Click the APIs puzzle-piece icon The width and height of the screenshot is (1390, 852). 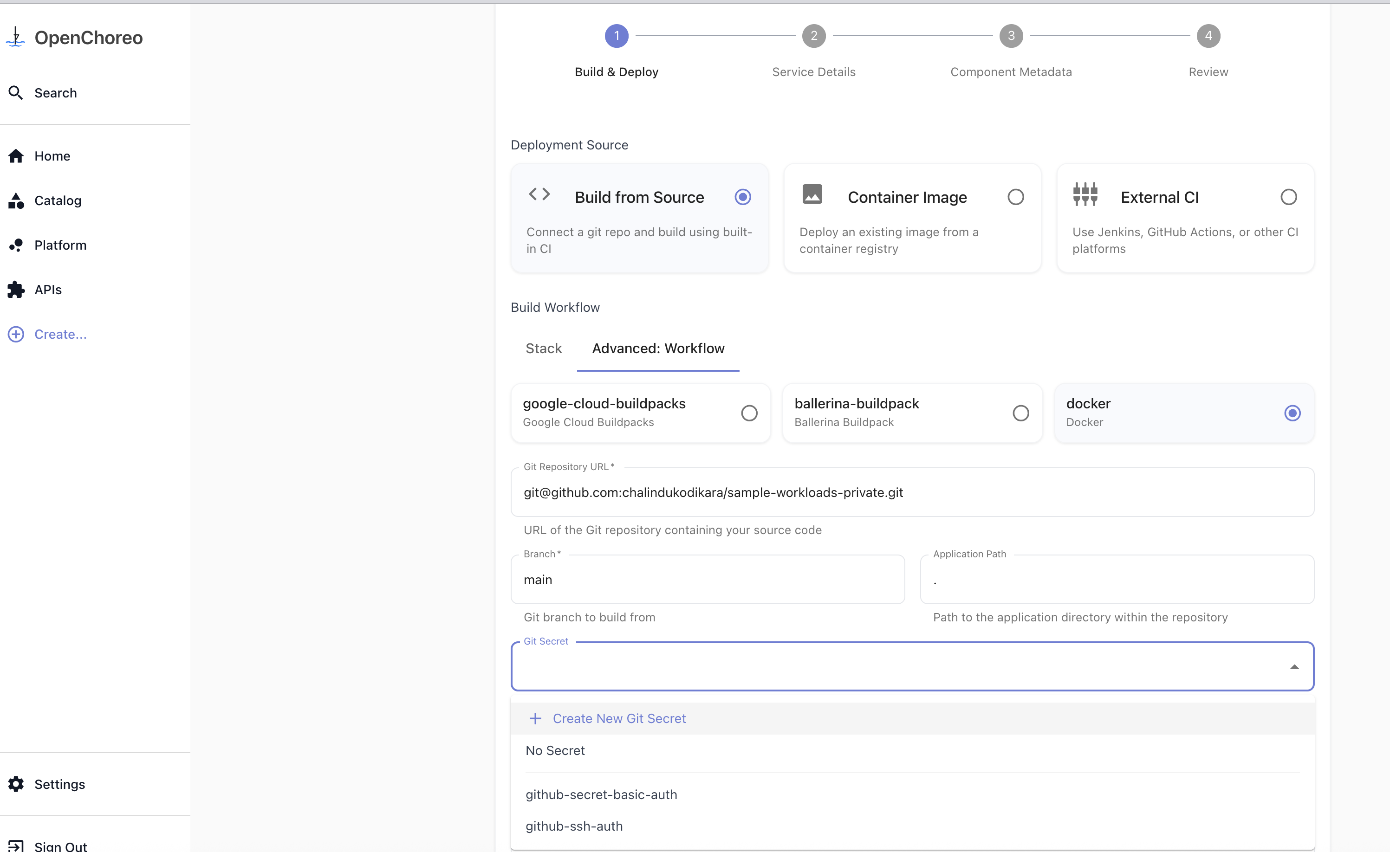[x=16, y=289]
